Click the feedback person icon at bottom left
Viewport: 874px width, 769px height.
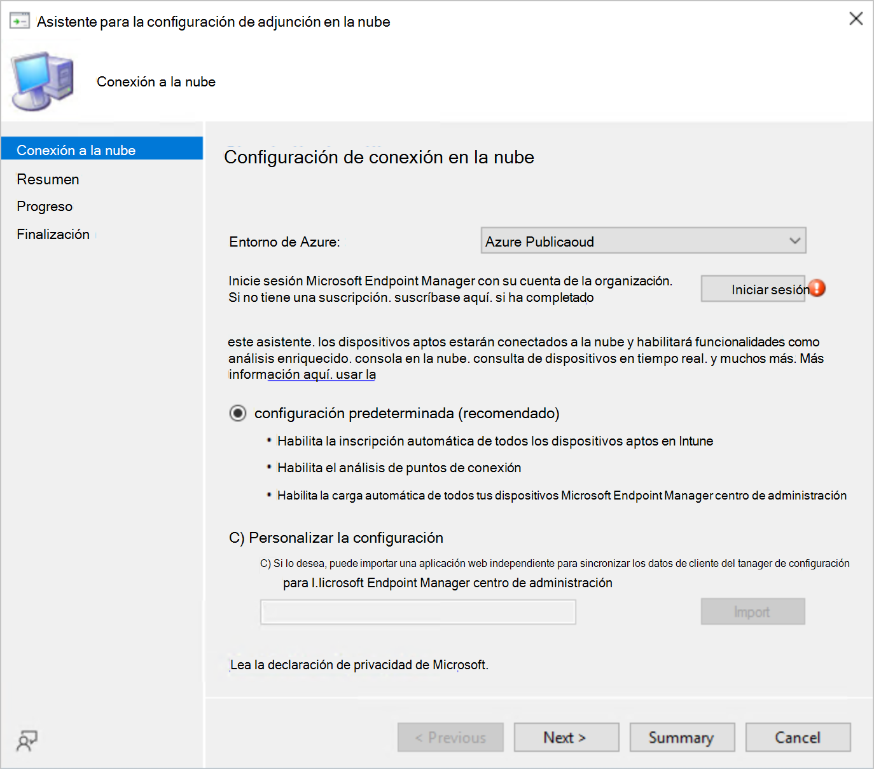pos(26,740)
